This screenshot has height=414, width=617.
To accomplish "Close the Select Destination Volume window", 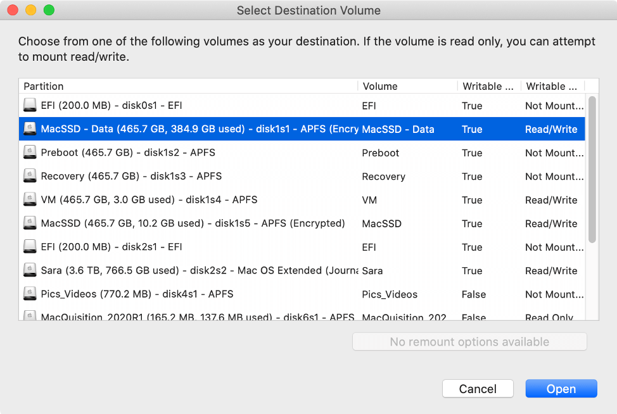I will click(x=12, y=10).
